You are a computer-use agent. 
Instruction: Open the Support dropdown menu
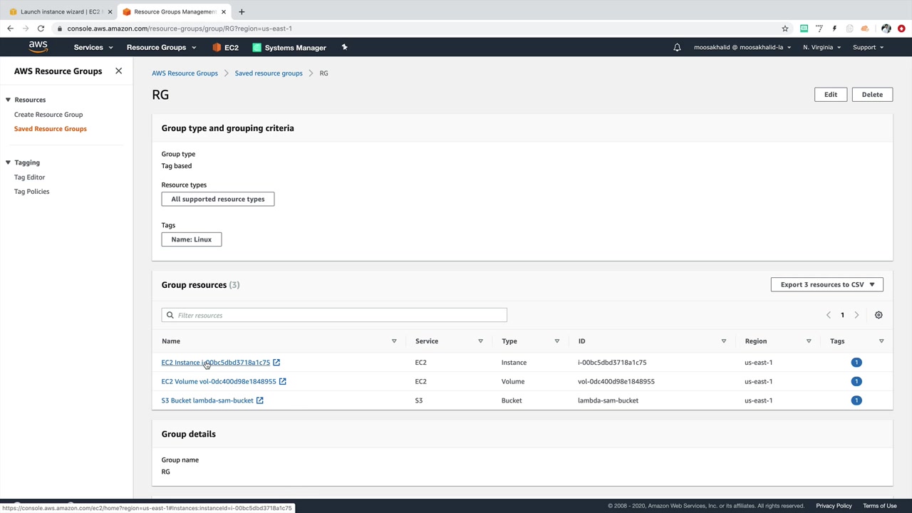click(868, 48)
